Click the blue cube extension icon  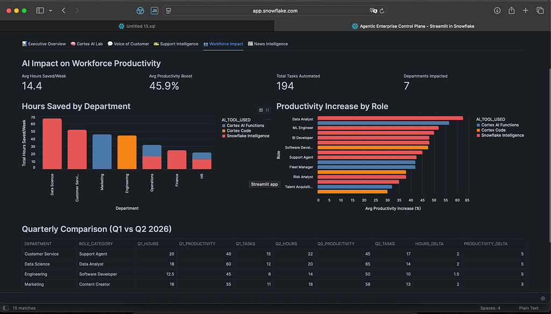(140, 11)
